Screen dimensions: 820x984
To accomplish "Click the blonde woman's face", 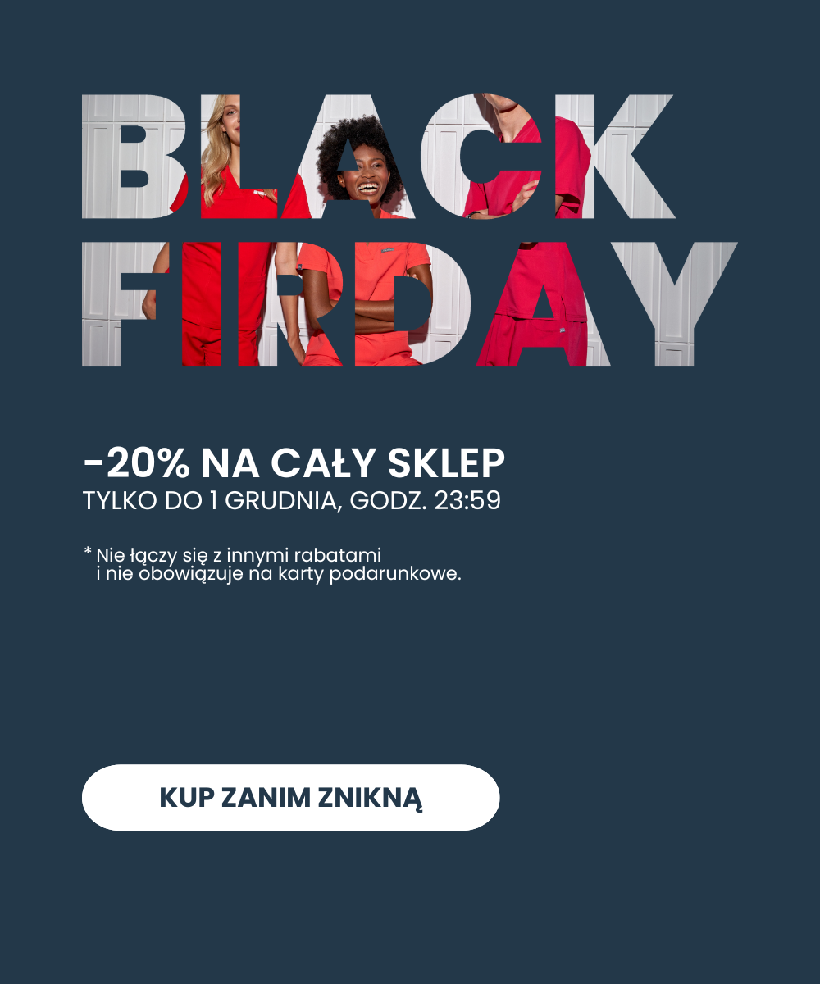I will (x=230, y=123).
